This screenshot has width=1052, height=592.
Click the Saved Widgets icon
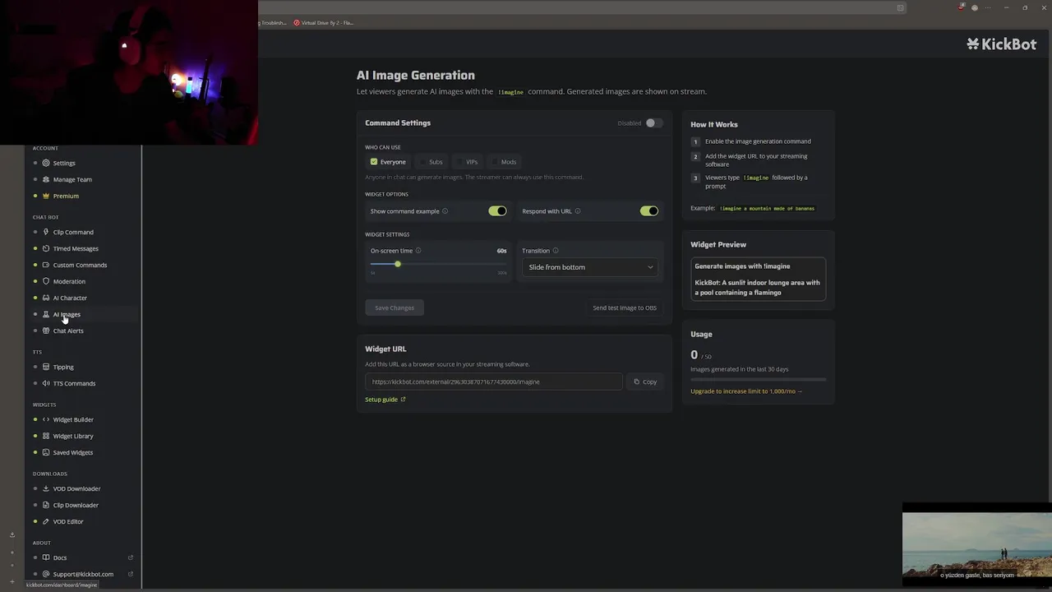(46, 452)
